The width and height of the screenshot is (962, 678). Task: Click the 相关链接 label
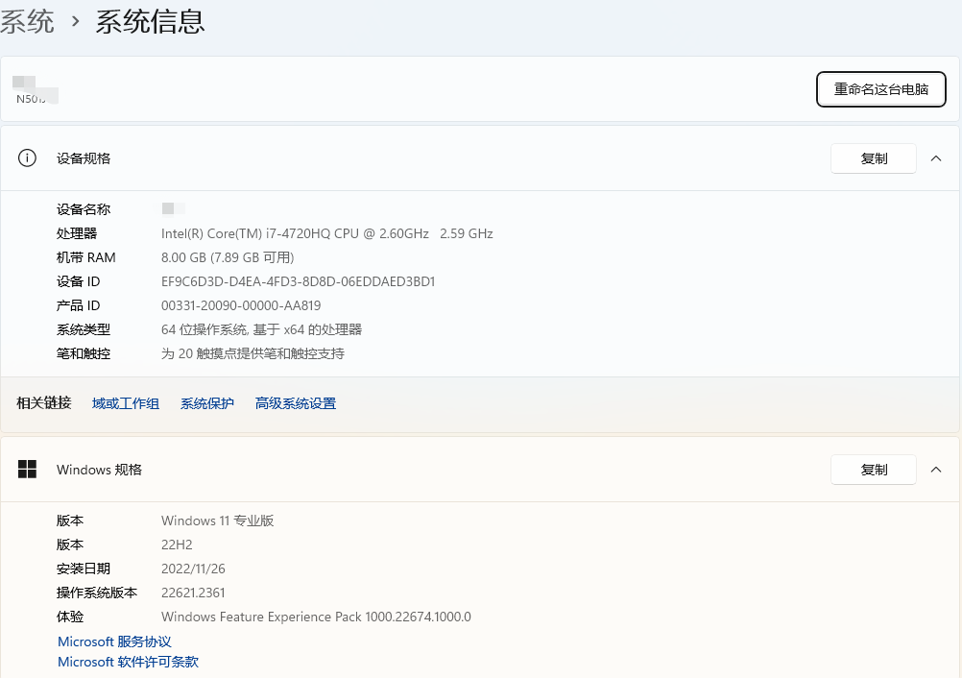43,403
